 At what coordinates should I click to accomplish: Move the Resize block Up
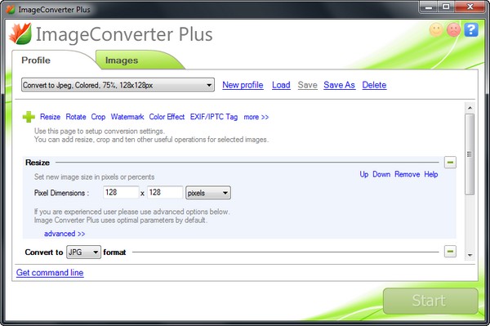[364, 174]
